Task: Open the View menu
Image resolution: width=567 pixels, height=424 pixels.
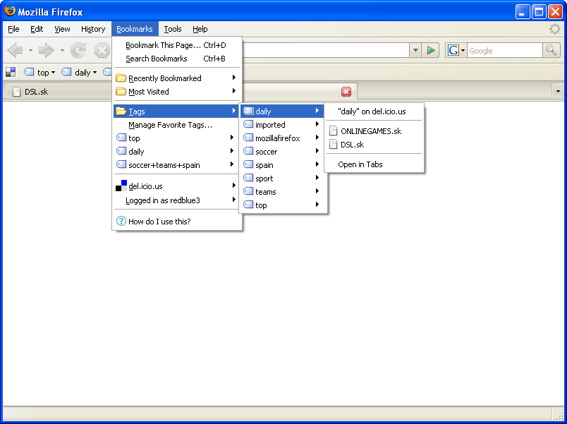Action: point(62,29)
